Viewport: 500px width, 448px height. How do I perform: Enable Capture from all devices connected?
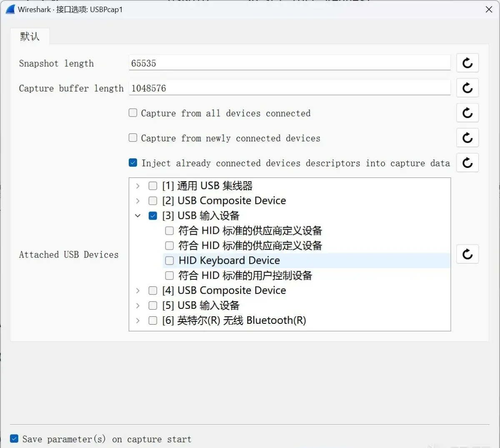(x=133, y=113)
